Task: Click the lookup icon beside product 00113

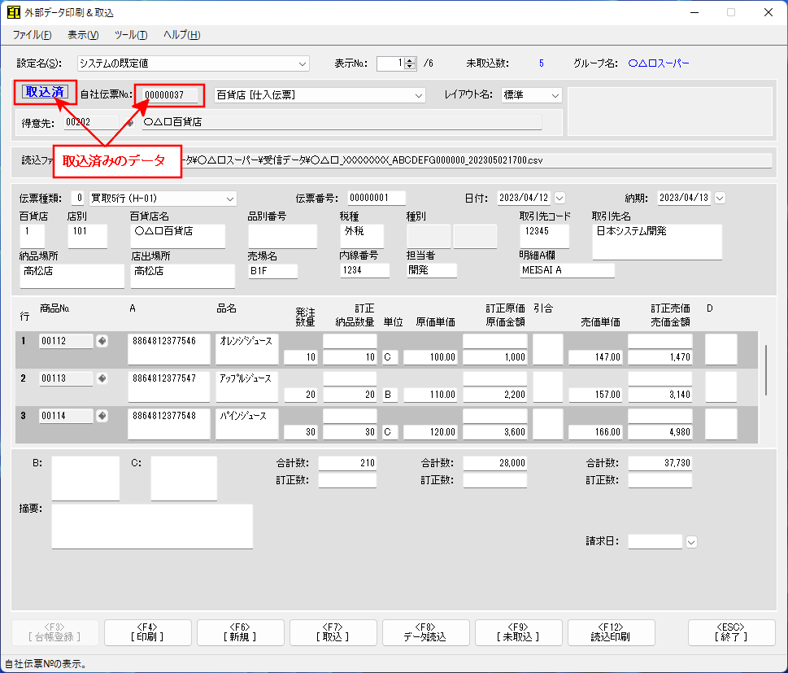Action: coord(102,378)
